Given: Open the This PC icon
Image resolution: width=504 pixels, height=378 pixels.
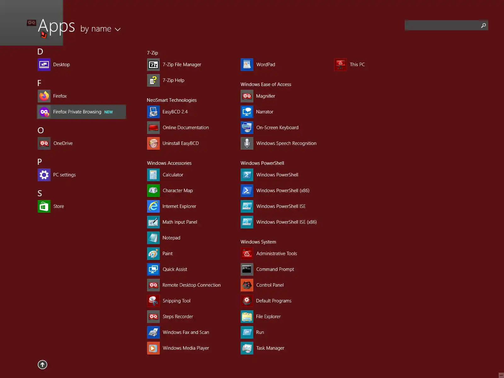Looking at the screenshot, I should 341,65.
